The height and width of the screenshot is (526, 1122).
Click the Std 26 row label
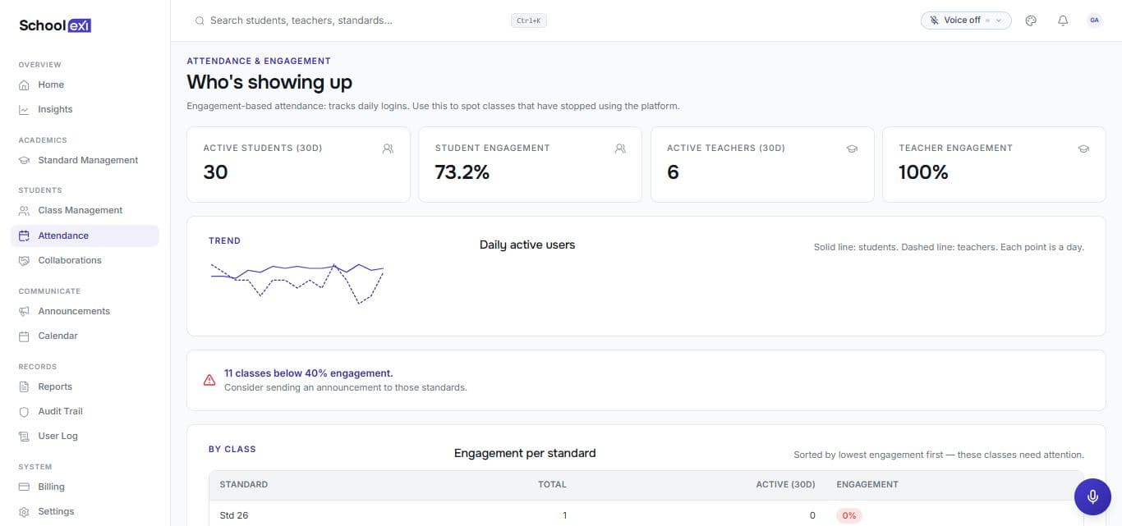(234, 515)
